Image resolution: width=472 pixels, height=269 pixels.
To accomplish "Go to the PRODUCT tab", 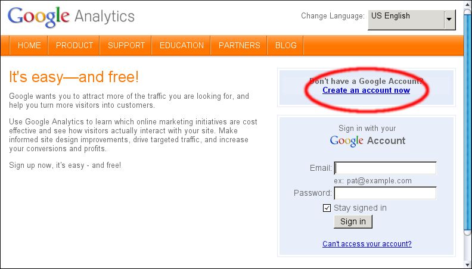I will tap(74, 45).
